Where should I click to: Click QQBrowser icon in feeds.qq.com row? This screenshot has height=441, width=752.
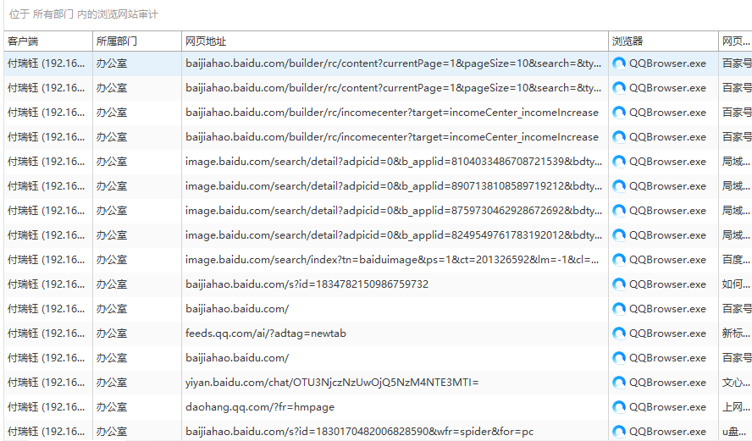point(619,334)
